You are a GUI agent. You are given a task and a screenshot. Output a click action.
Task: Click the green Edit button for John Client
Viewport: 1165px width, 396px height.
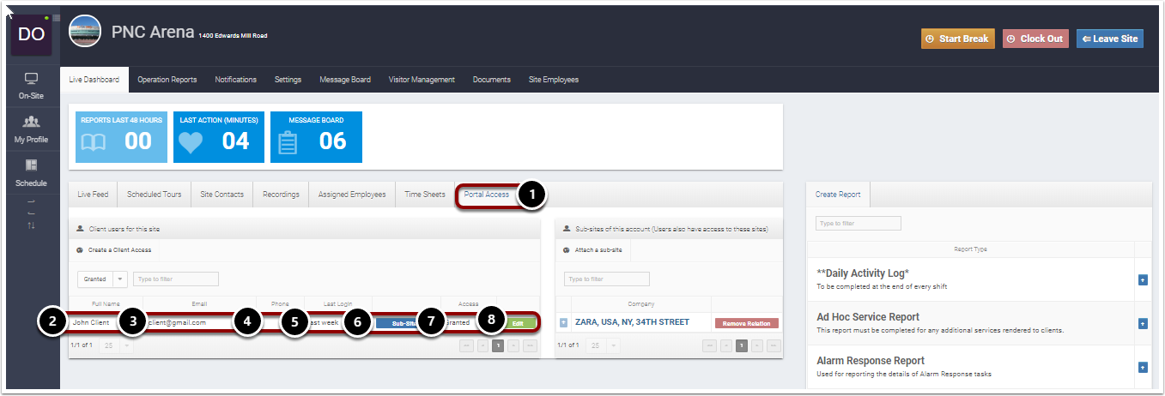[x=518, y=323]
